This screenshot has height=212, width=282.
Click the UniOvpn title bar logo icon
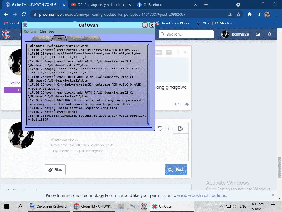(x=25, y=25)
